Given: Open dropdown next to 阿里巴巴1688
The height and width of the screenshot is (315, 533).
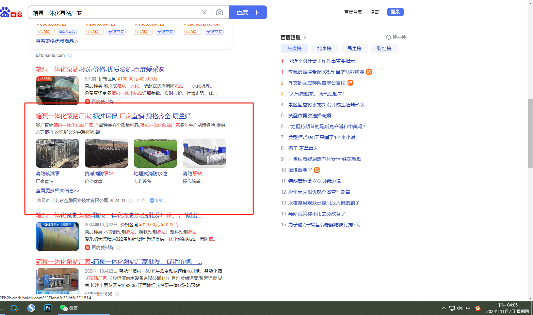Looking at the screenshot, I should click(x=117, y=294).
